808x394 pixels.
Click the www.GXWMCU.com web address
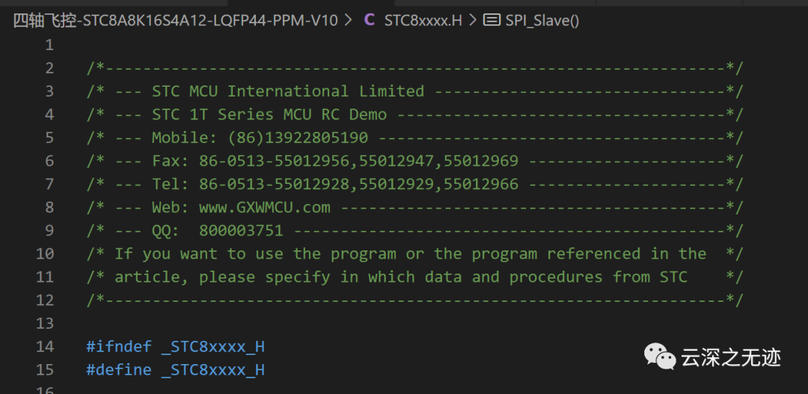(x=265, y=207)
